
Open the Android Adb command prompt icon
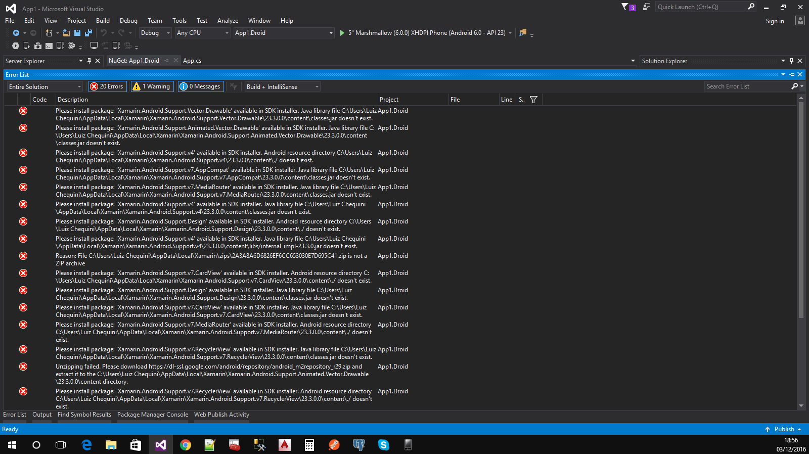(49, 46)
